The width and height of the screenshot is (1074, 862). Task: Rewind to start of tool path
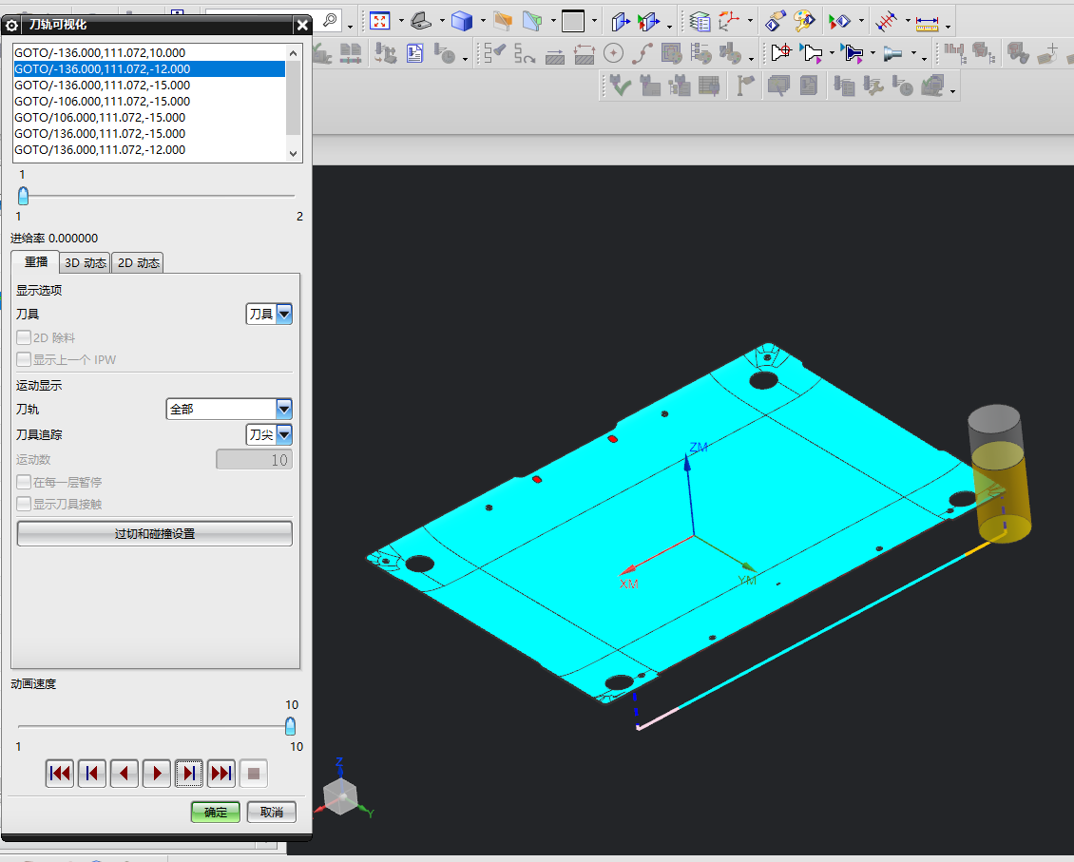coord(60,774)
